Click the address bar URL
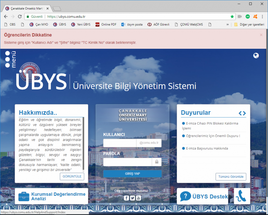 coord(66,17)
